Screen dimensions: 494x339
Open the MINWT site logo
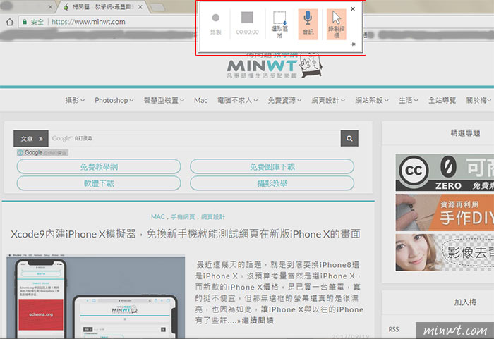tap(274, 65)
